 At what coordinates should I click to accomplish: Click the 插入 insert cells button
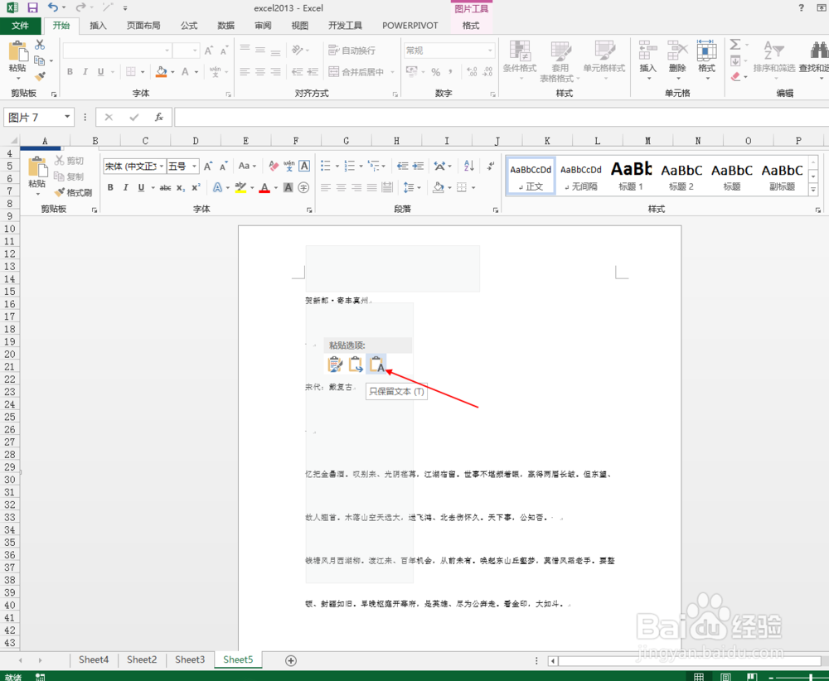pos(647,60)
